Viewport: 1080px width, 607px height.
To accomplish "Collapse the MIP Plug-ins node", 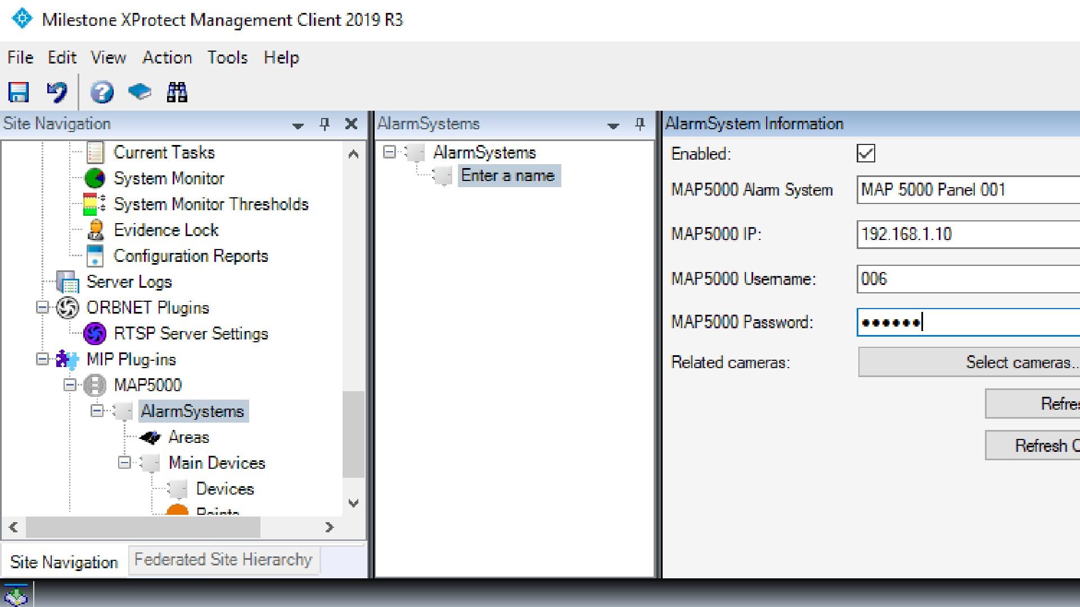I will [43, 359].
